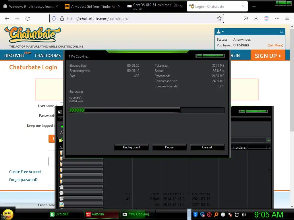This screenshot has height=220, width=294.
Task: Click the smiley start button
Action: [8, 214]
